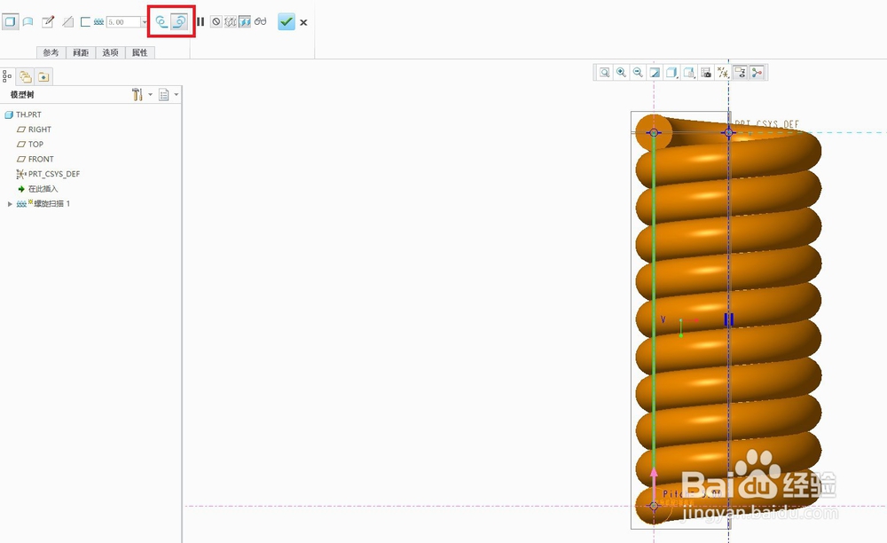
Task: Pause the helical sweep tool
Action: pyautogui.click(x=200, y=22)
